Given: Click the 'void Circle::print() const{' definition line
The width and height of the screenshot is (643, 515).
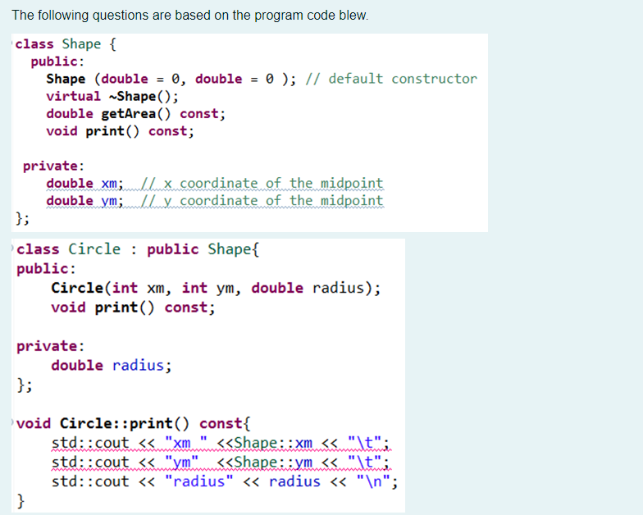Looking at the screenshot, I should click(x=133, y=423).
